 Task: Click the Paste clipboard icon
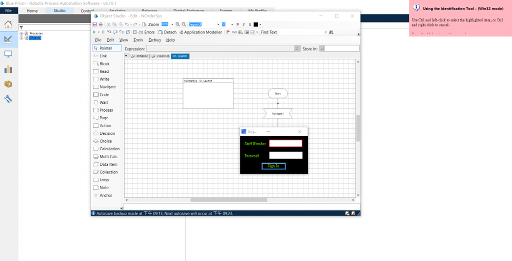click(121, 24)
